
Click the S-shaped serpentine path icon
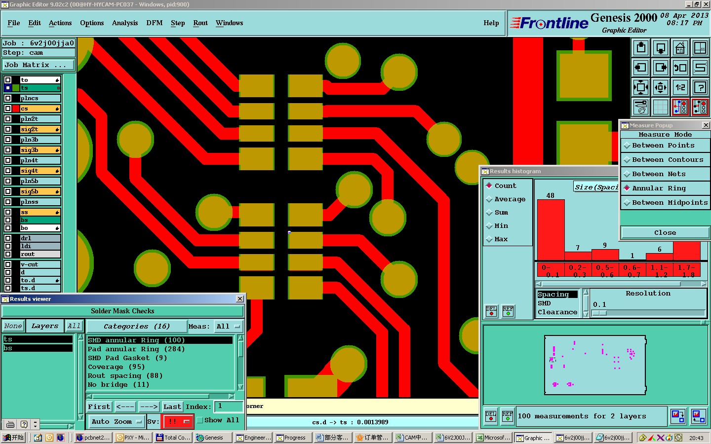[700, 68]
